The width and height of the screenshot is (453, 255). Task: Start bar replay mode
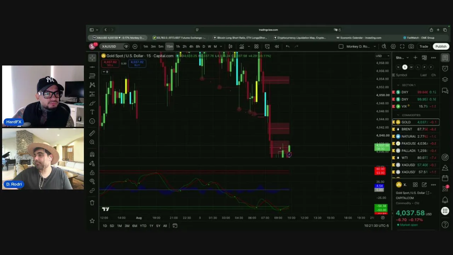pos(277,46)
